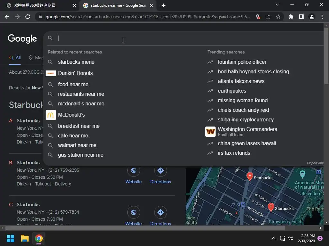
Task: Open trending irs tax refunds
Action: (234, 153)
